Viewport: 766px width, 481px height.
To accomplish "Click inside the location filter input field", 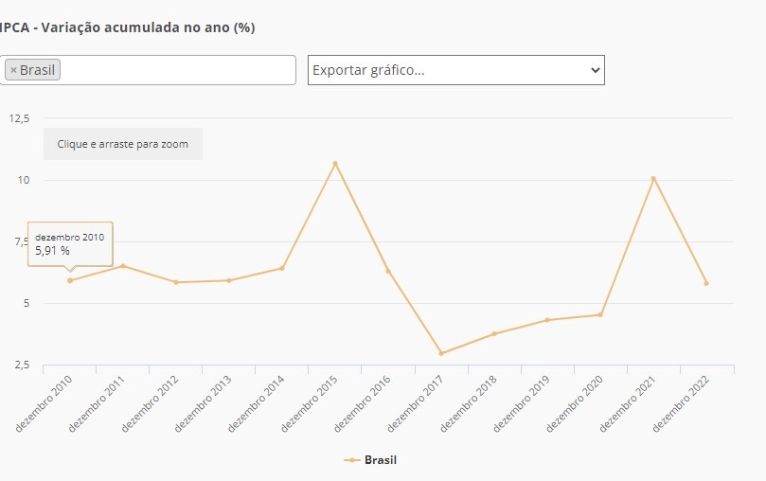I will (x=175, y=70).
